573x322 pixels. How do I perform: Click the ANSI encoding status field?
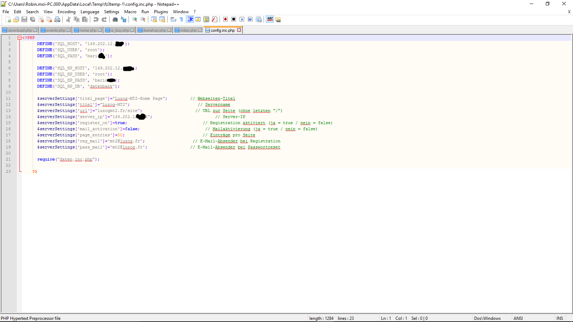(533, 318)
